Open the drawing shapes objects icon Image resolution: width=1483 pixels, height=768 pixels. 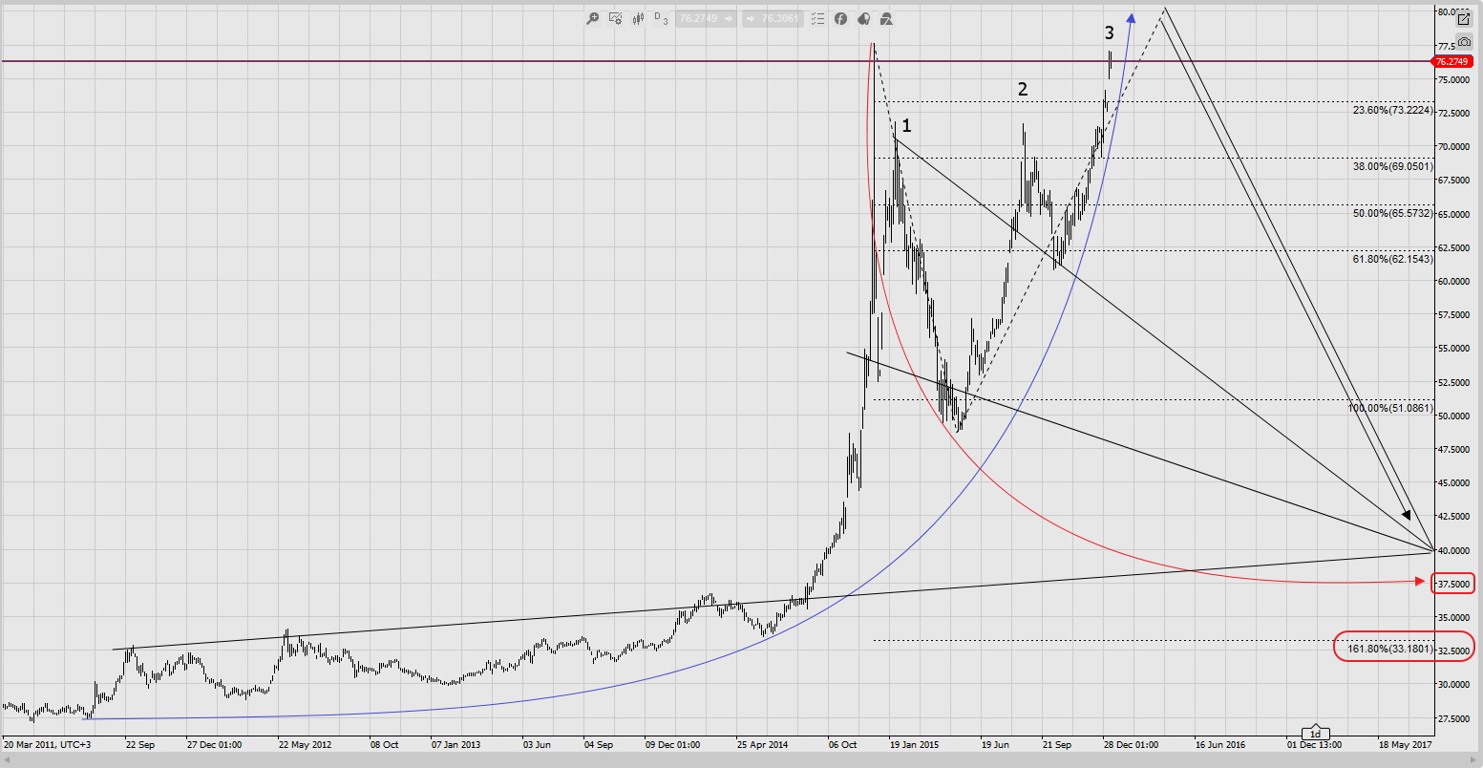coord(886,18)
